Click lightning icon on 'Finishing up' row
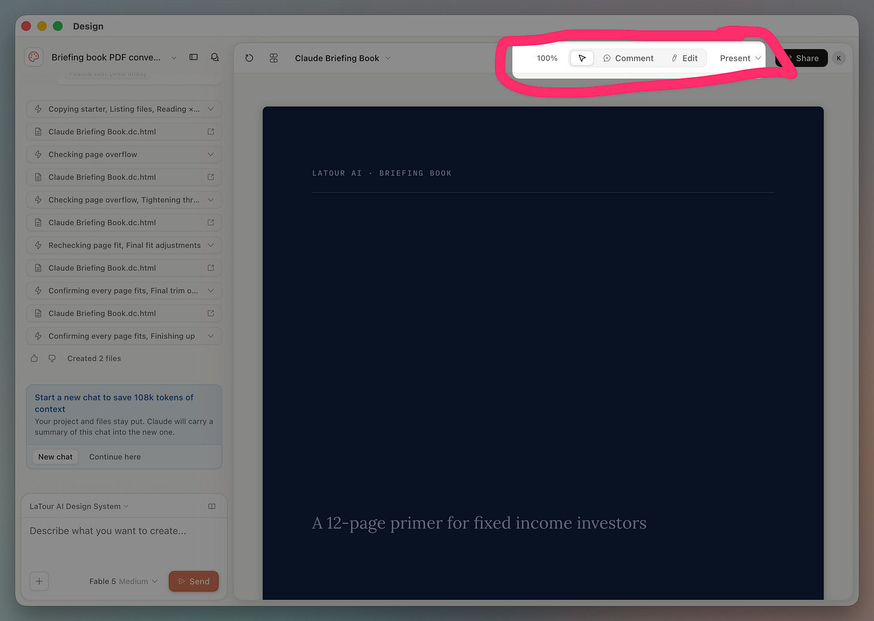This screenshot has height=621, width=874. pyautogui.click(x=38, y=336)
